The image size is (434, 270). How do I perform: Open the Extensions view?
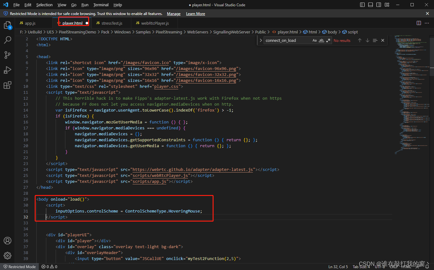point(8,85)
